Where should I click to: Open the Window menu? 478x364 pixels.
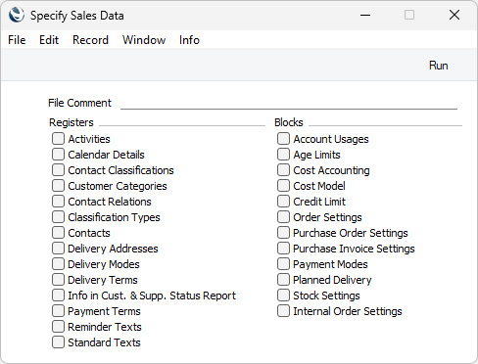click(x=144, y=40)
